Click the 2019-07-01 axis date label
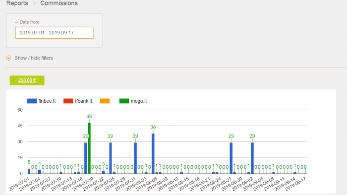 pyautogui.click(x=19, y=184)
